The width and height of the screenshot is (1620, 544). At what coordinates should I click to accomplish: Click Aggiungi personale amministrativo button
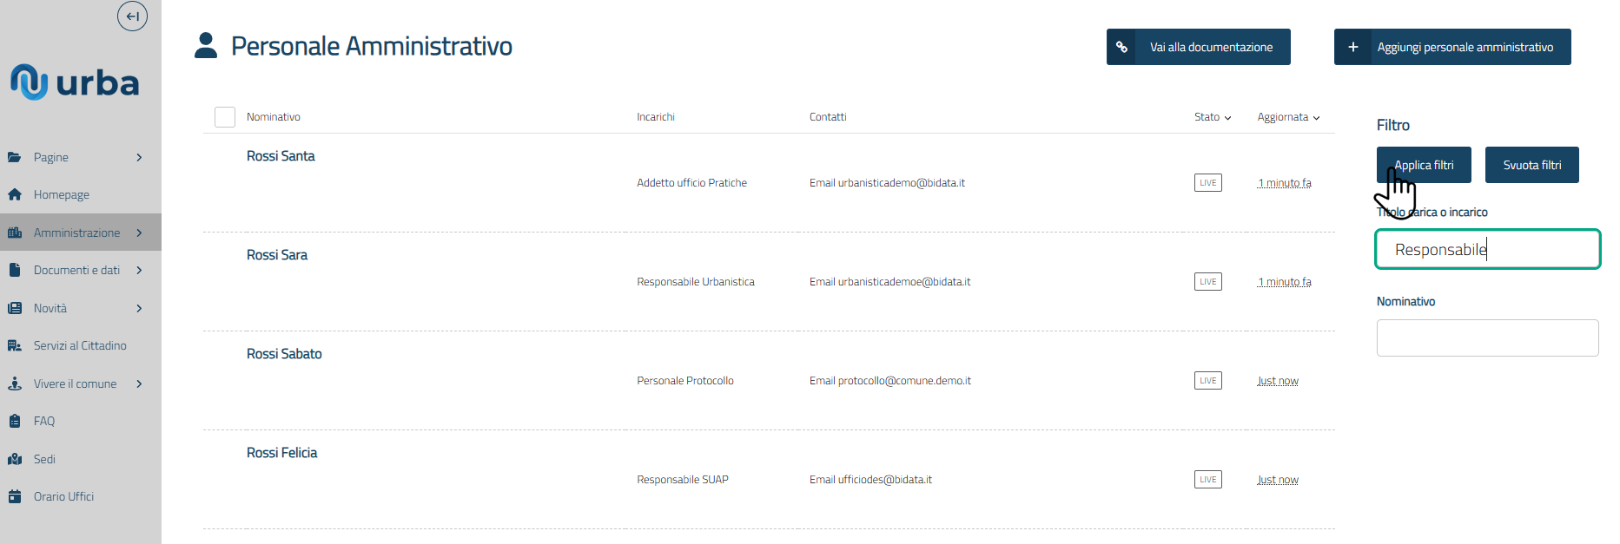pyautogui.click(x=1452, y=47)
